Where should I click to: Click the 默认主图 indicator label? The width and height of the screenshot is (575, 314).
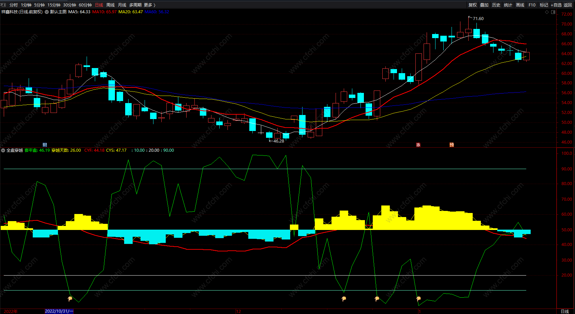(x=58, y=12)
